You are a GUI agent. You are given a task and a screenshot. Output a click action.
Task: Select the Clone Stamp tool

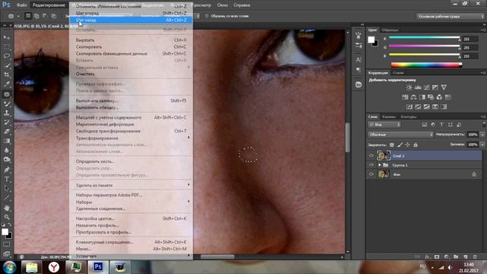point(7,113)
